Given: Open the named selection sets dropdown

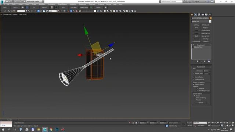Looking at the screenshot, I should (x=89, y=11).
